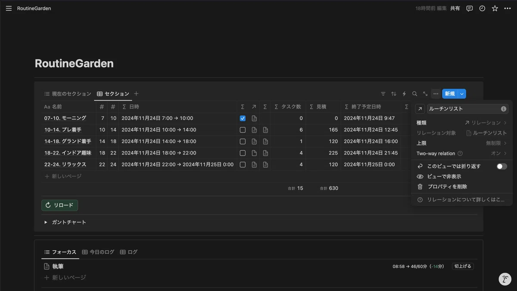Click the Two-way relation help icon
Image resolution: width=517 pixels, height=291 pixels.
click(x=460, y=154)
